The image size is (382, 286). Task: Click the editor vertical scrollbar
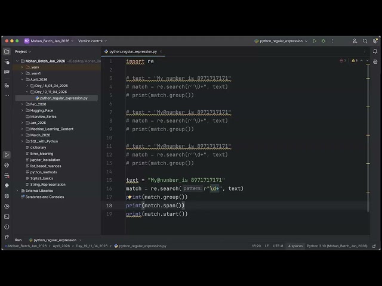(368, 138)
